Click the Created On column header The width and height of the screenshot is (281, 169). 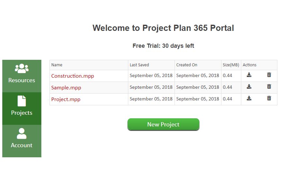point(187,65)
